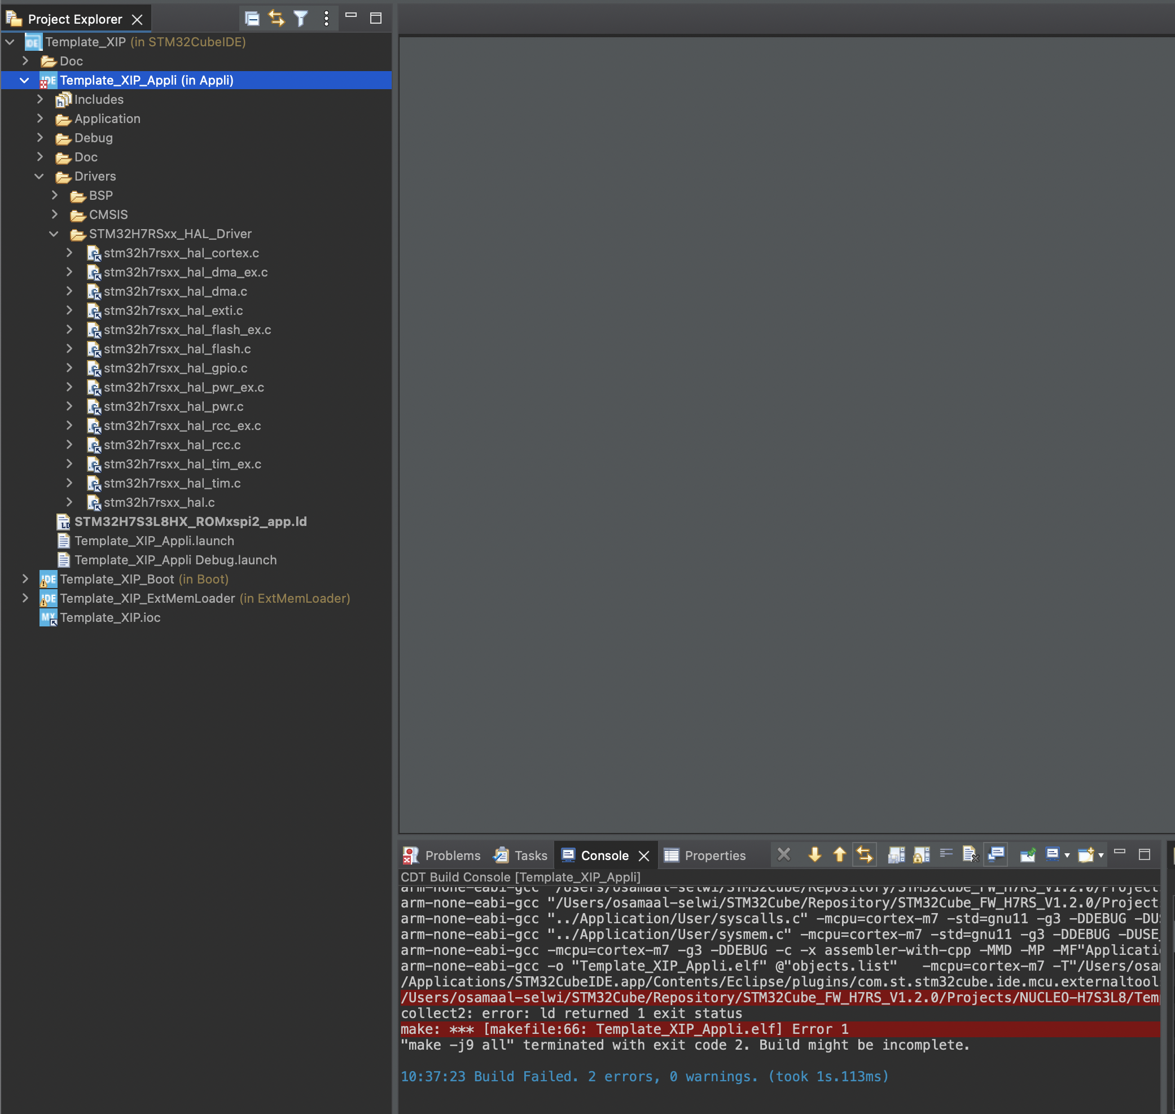Click the Remove Launch button in Console

pos(784,854)
